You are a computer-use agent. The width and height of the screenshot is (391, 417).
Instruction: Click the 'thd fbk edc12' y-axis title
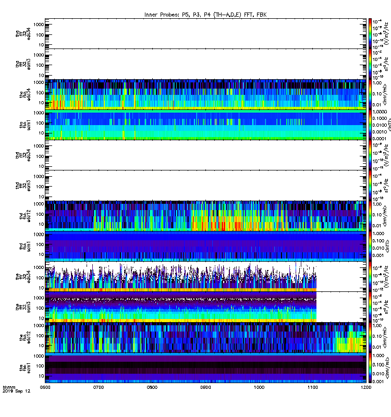coord(25,216)
